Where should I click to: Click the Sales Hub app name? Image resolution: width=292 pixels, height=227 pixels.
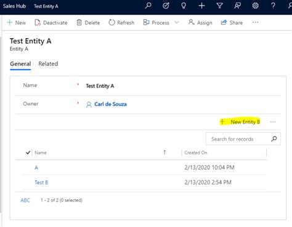[14, 6]
